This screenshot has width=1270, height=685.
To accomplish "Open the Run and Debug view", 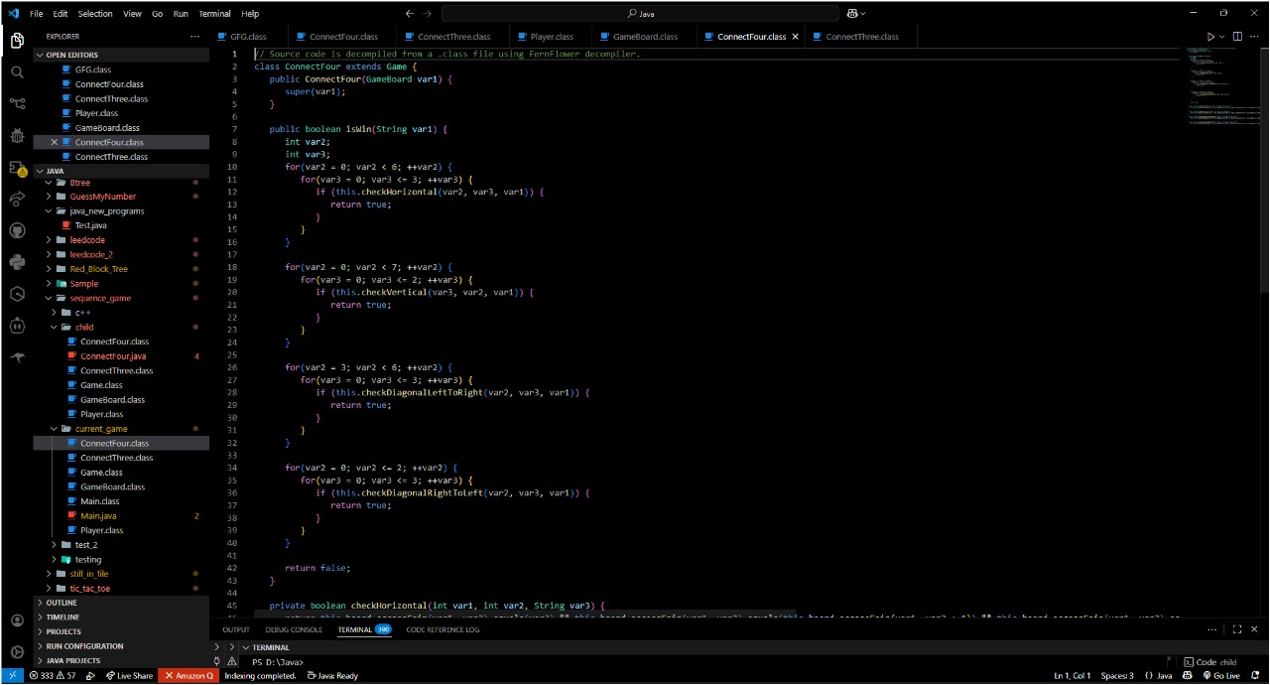I will pos(17,135).
